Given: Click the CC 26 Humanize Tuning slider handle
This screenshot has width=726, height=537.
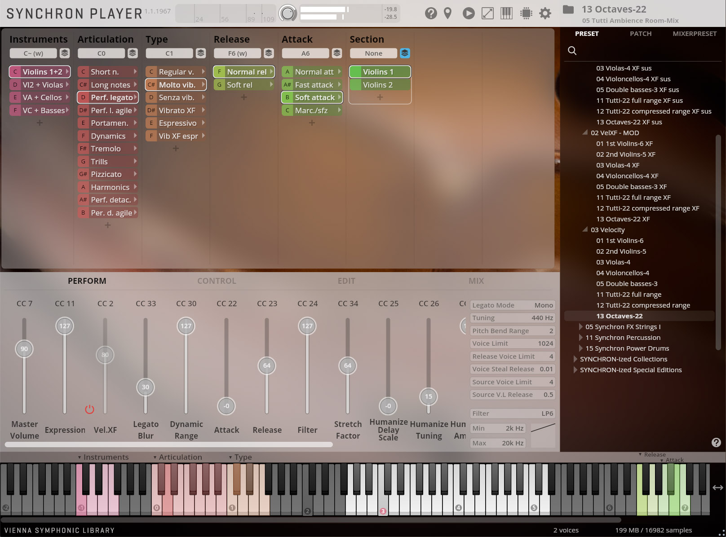Looking at the screenshot, I should point(429,396).
